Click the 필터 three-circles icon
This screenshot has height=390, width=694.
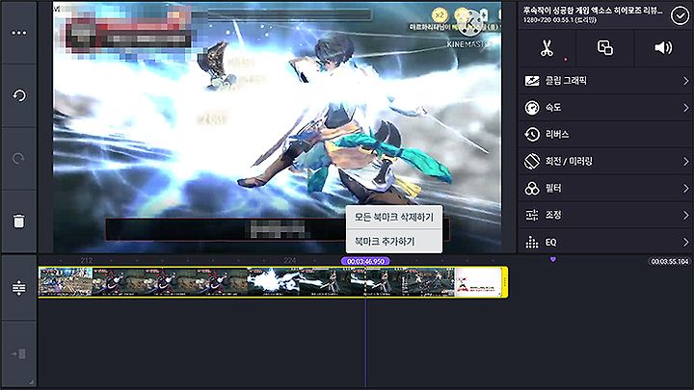pos(532,189)
